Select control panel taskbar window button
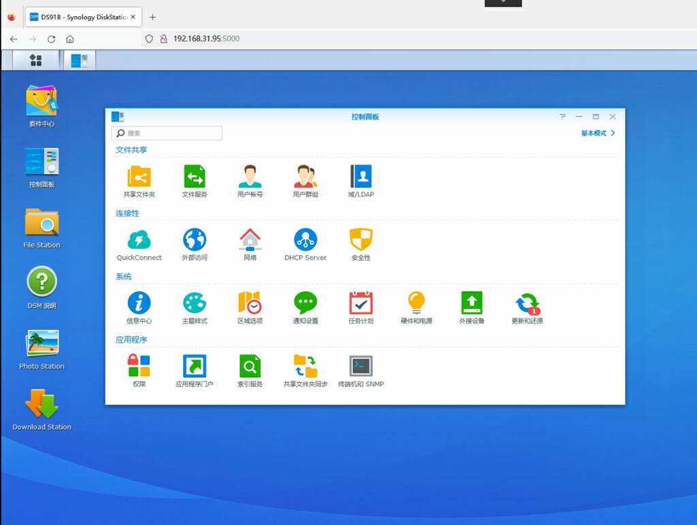This screenshot has height=525, width=697. click(80, 61)
